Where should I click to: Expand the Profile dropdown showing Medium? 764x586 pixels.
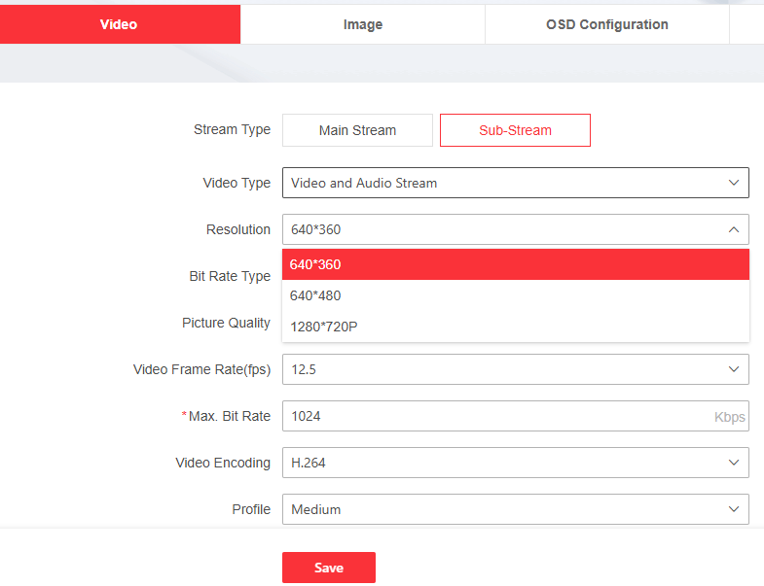tap(496, 509)
